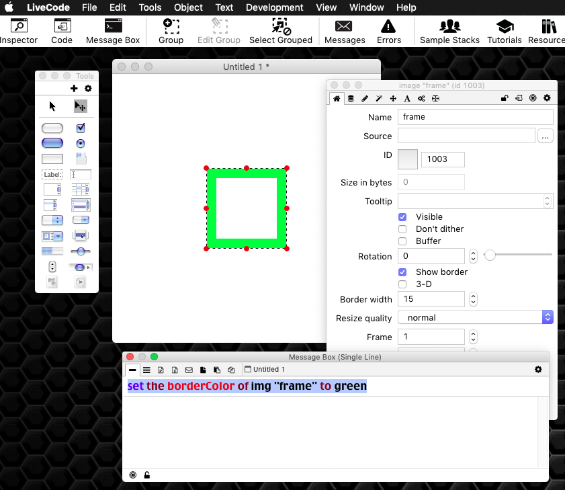
Task: Disable the Show border checkbox
Action: tap(402, 272)
